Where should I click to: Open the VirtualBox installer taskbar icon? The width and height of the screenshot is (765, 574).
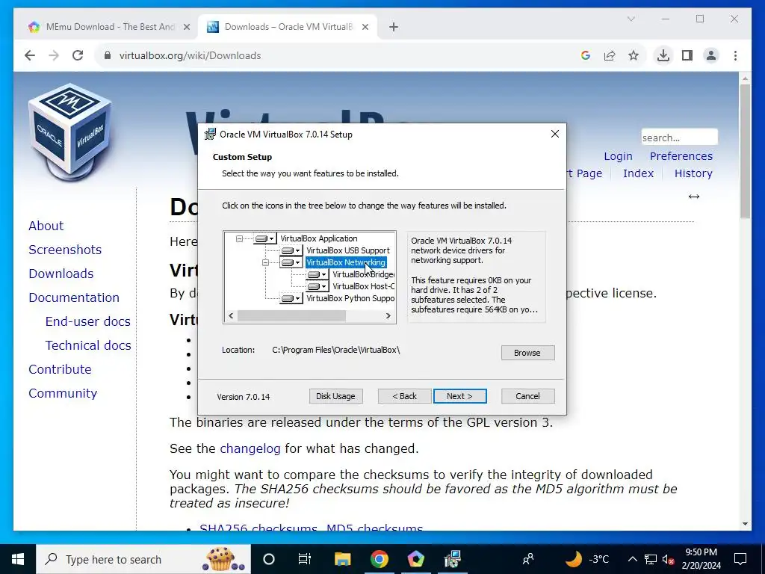453,559
